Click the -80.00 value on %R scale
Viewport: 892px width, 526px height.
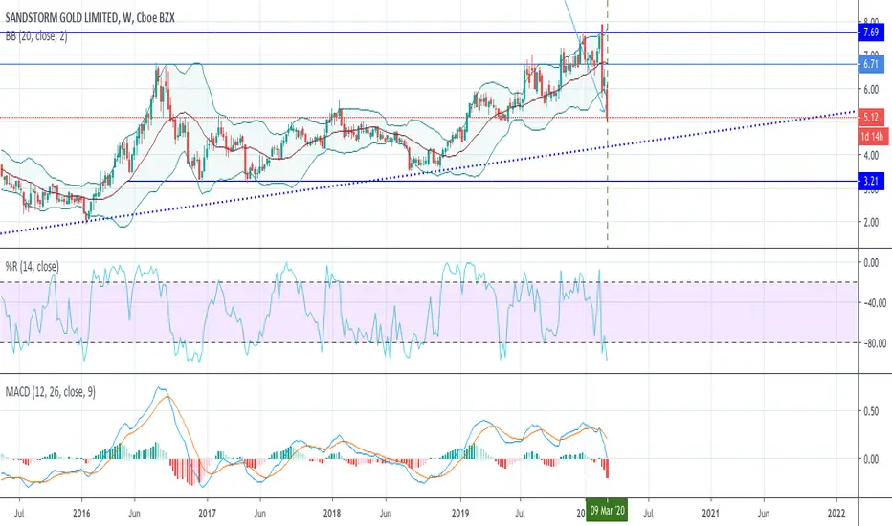(875, 343)
